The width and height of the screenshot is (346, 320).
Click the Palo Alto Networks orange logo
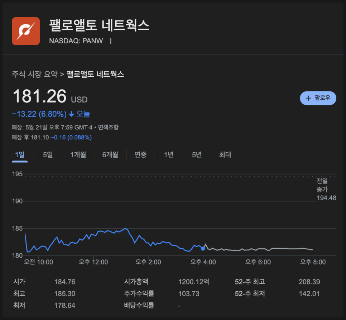(x=26, y=31)
